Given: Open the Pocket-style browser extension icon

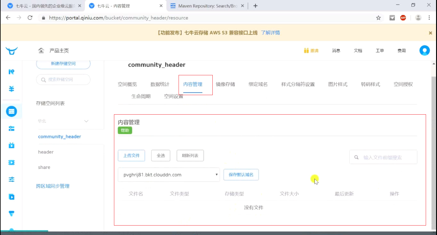Looking at the screenshot, I should pyautogui.click(x=392, y=18).
